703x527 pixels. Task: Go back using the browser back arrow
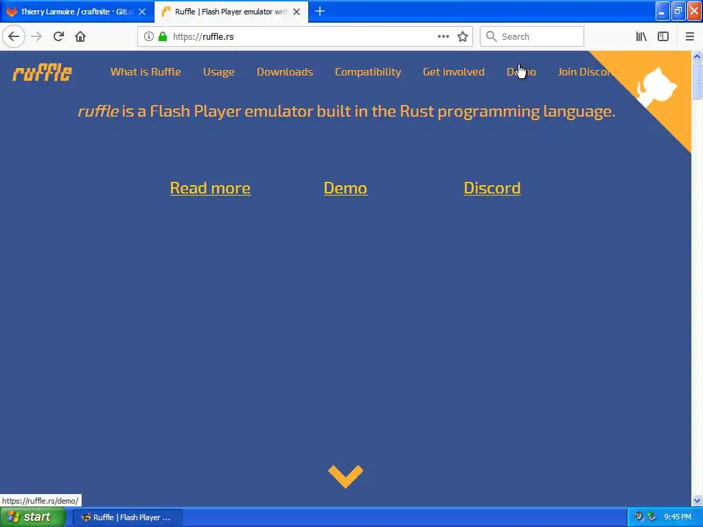tap(14, 36)
